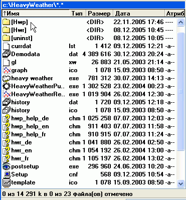Select the hwp_help_fr file name
This screenshot has width=186, height=200.
click(29, 135)
